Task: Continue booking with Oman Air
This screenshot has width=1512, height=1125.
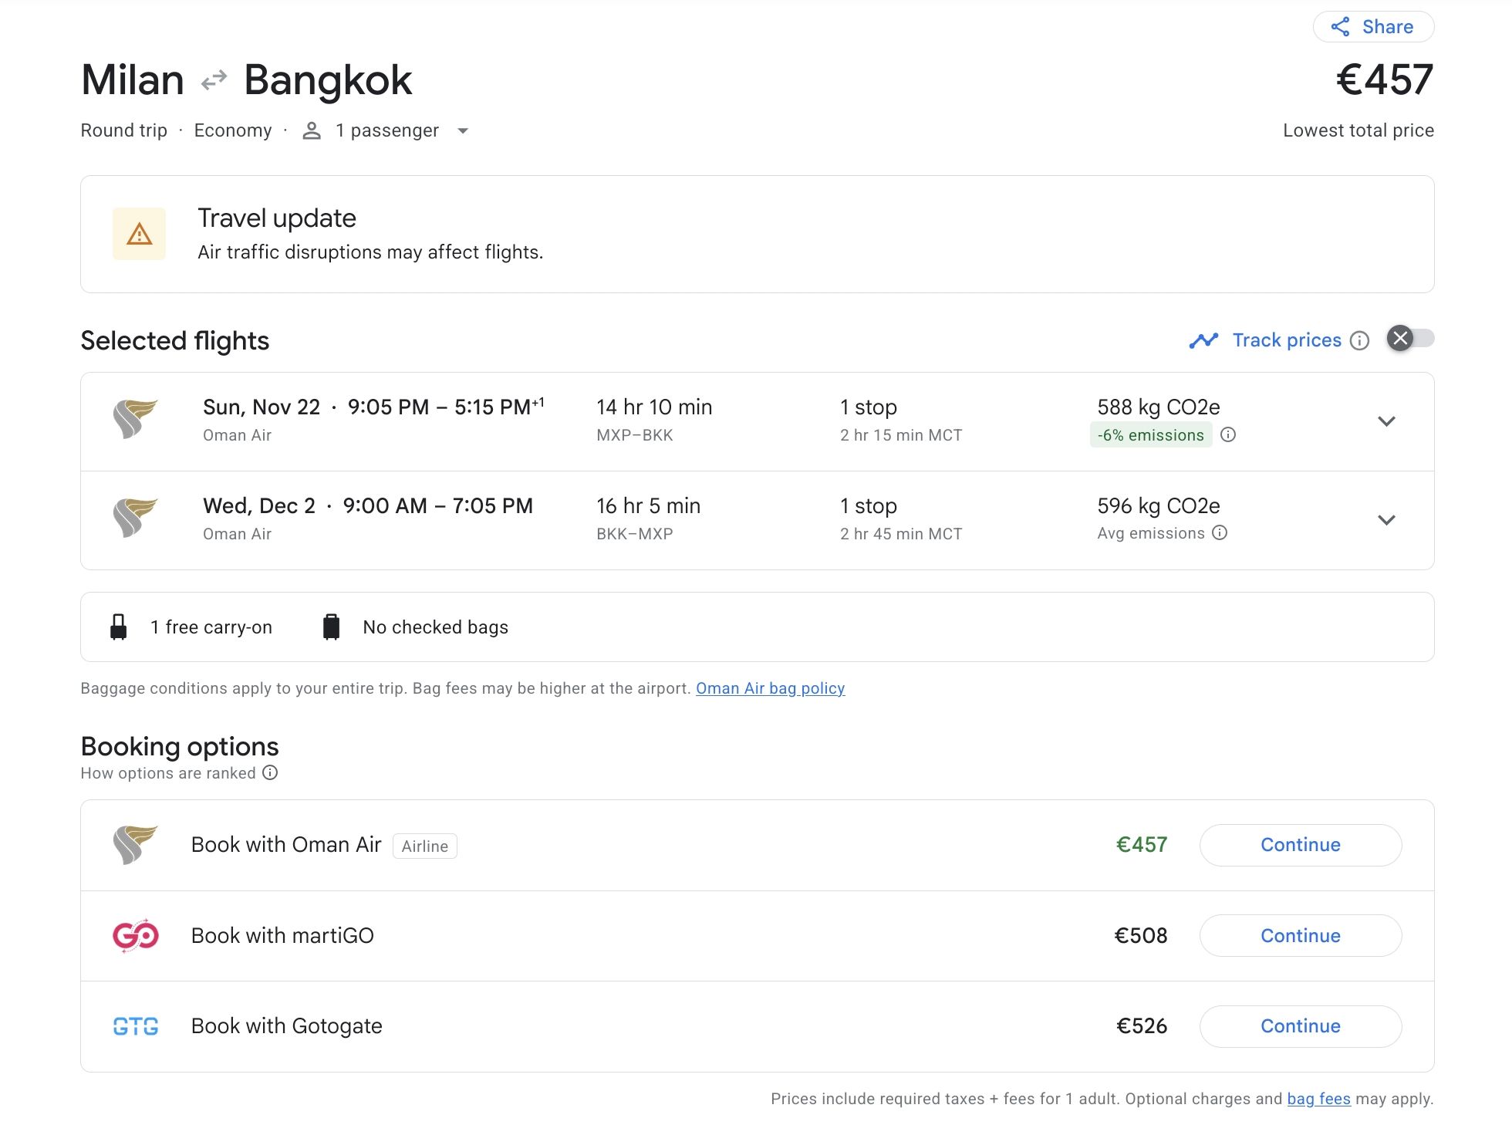Action: point(1300,845)
